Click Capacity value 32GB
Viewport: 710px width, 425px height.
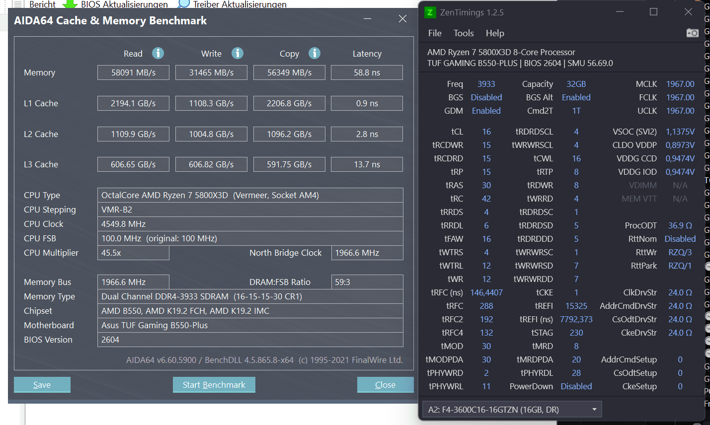coord(576,84)
